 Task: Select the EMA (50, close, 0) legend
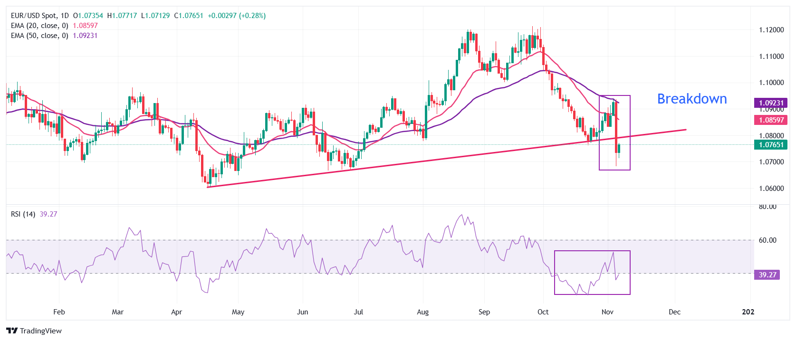[39, 36]
